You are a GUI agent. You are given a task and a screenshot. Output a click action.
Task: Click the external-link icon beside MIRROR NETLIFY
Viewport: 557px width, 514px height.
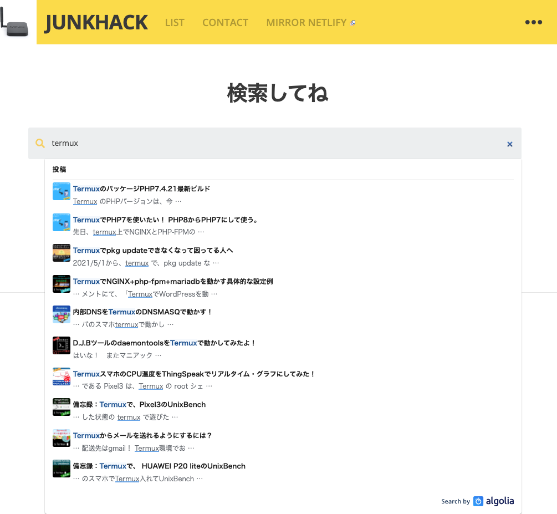click(352, 23)
